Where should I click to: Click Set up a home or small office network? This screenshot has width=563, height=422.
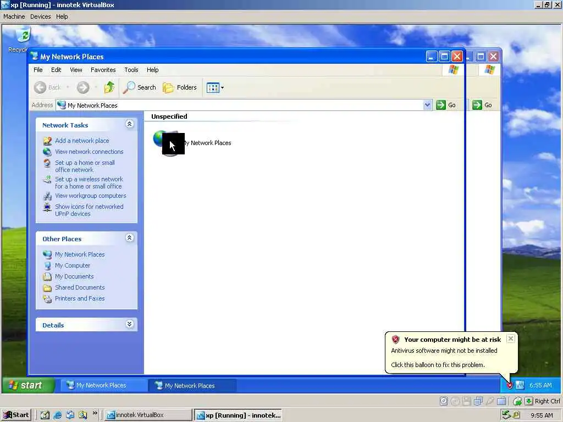85,166
